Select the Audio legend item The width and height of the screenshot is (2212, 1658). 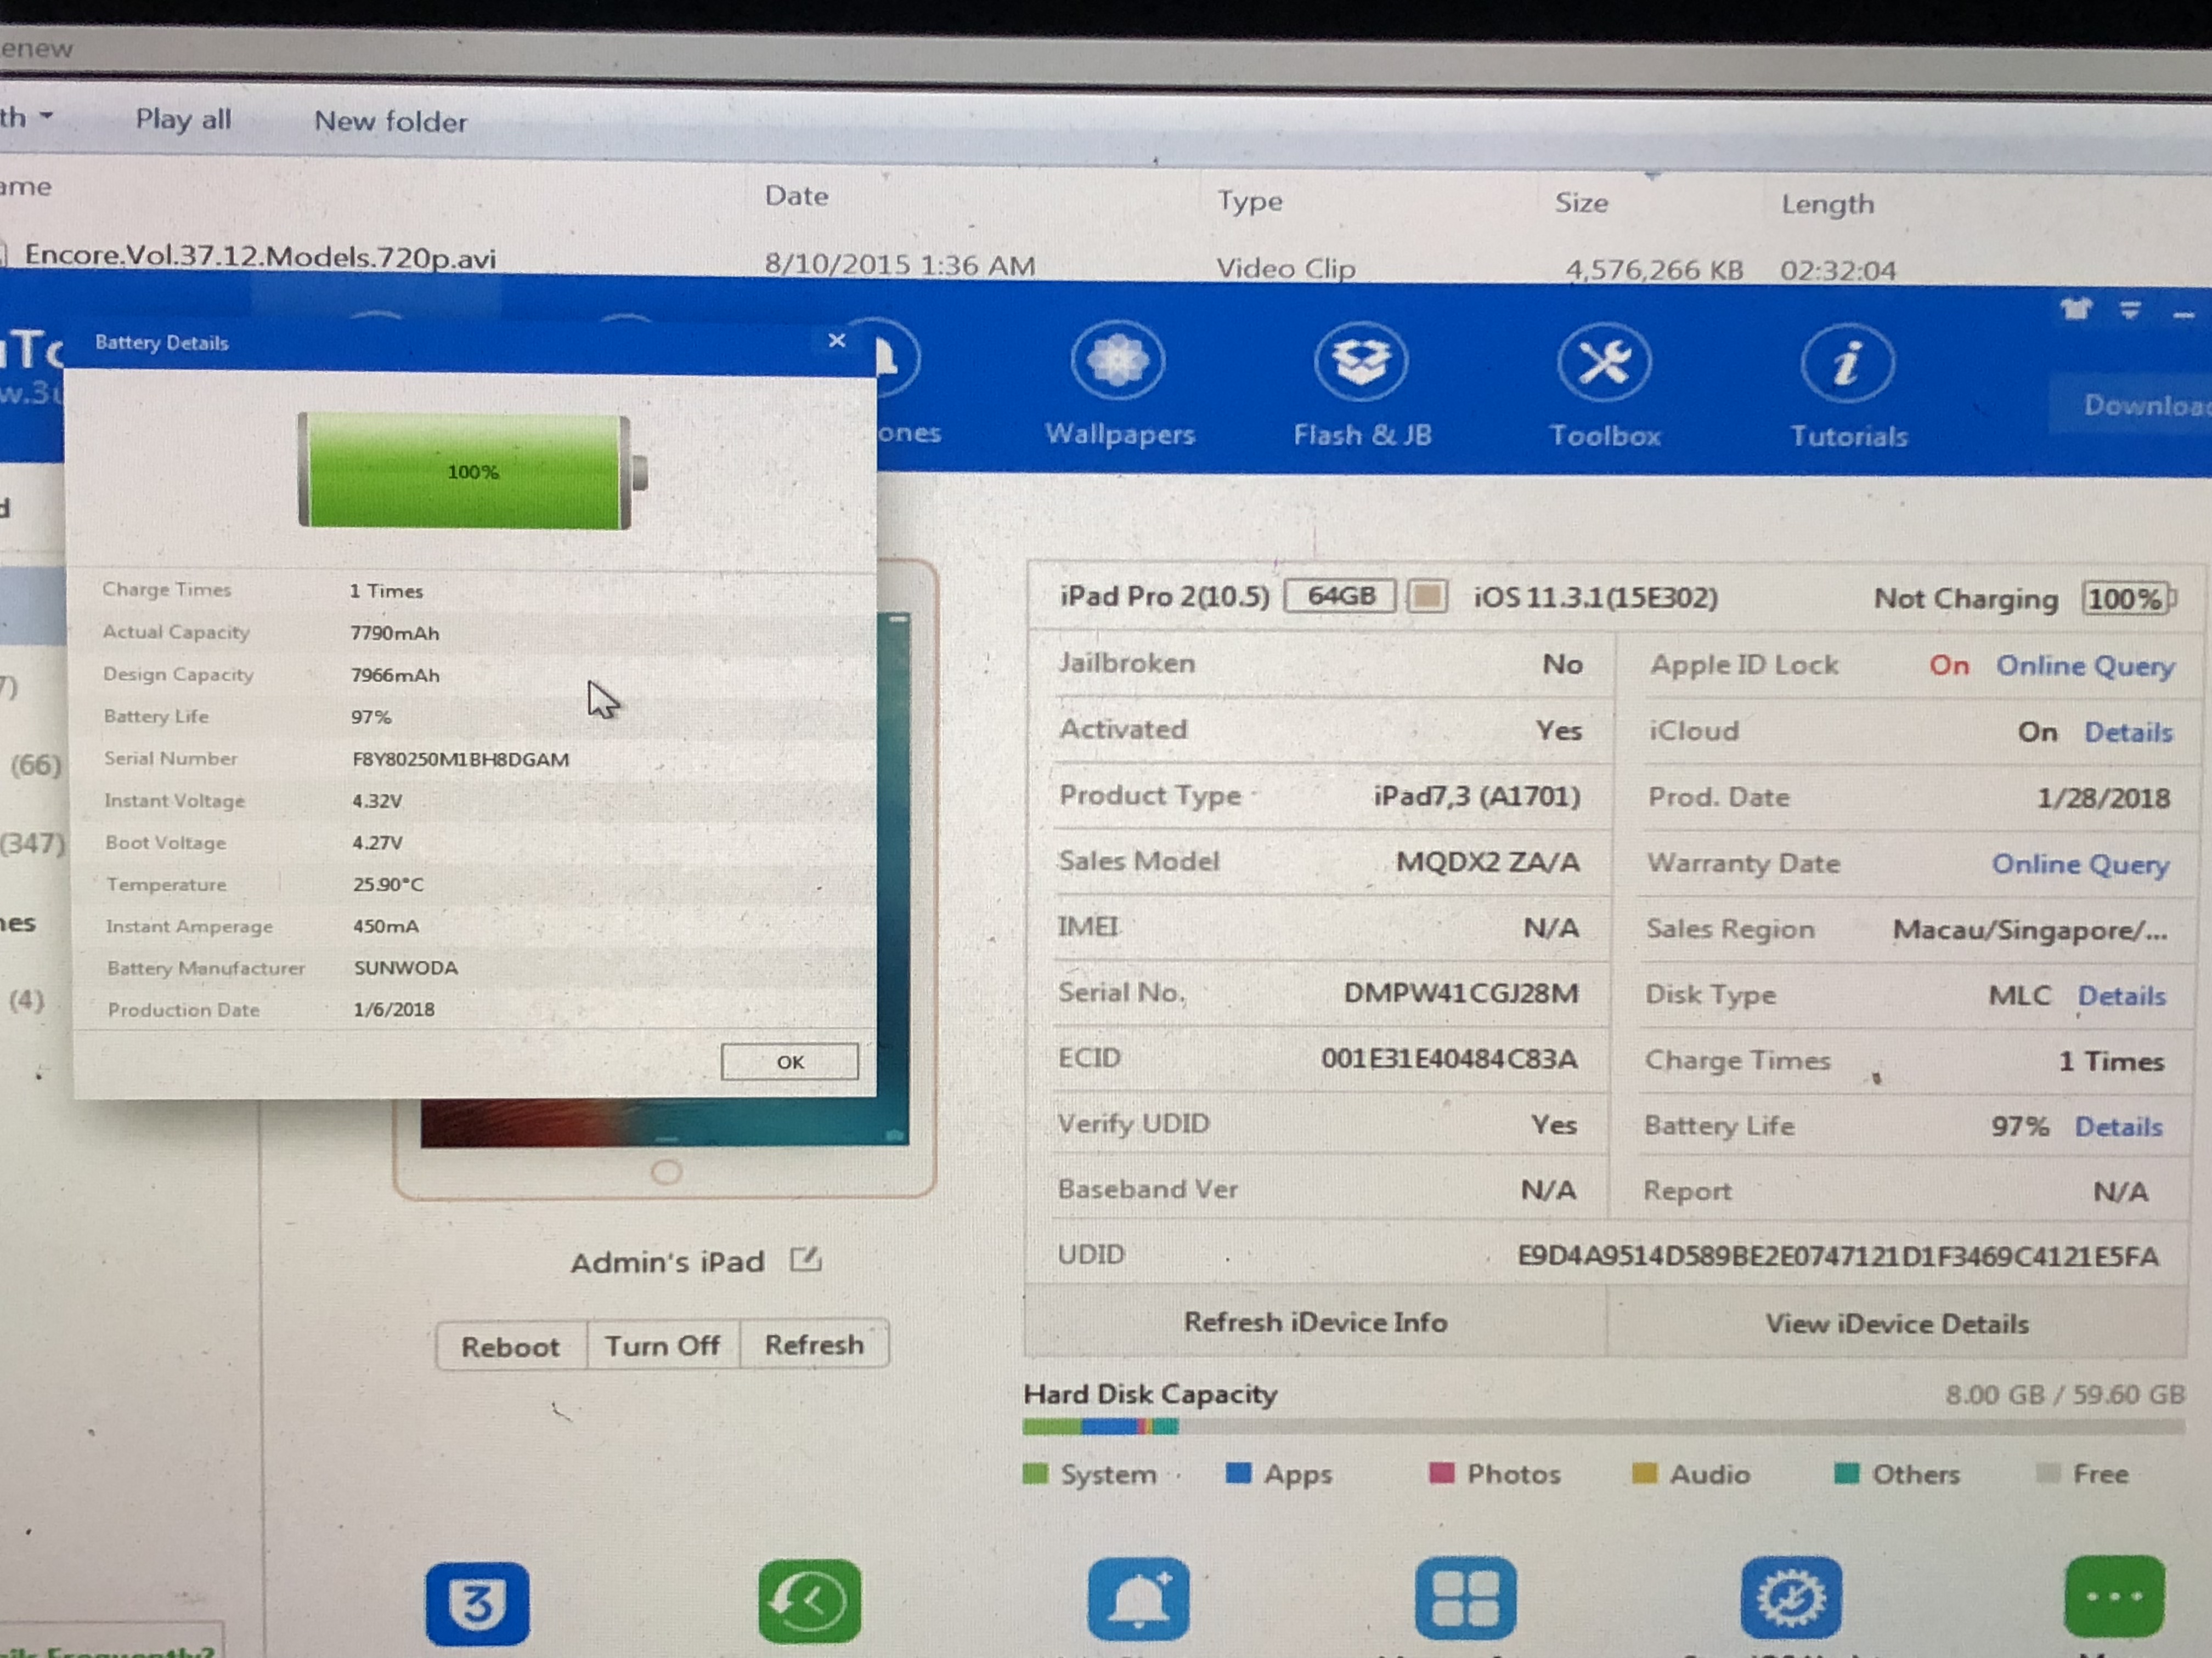(x=1691, y=1474)
